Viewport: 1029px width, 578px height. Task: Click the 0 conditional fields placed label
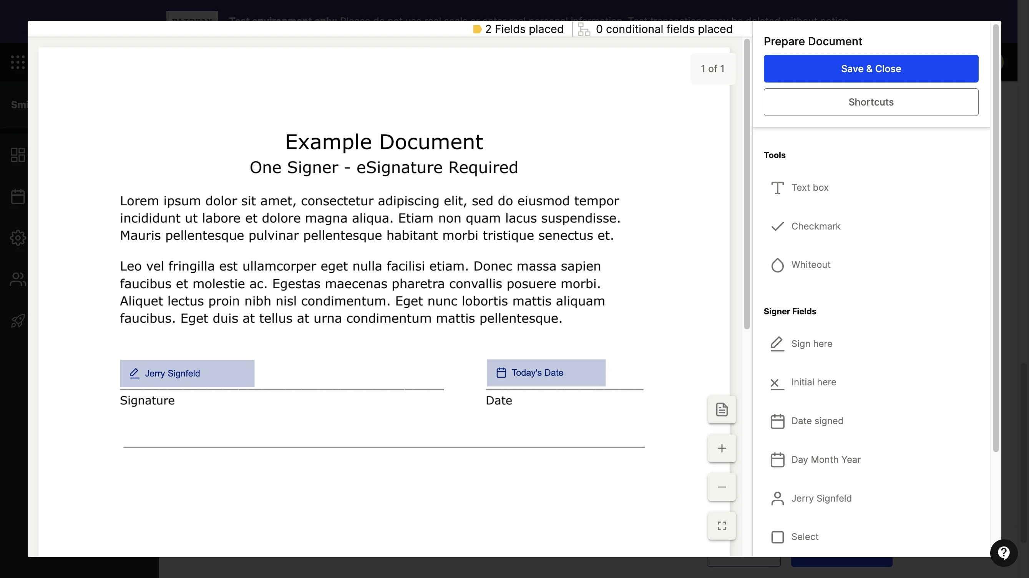click(664, 29)
